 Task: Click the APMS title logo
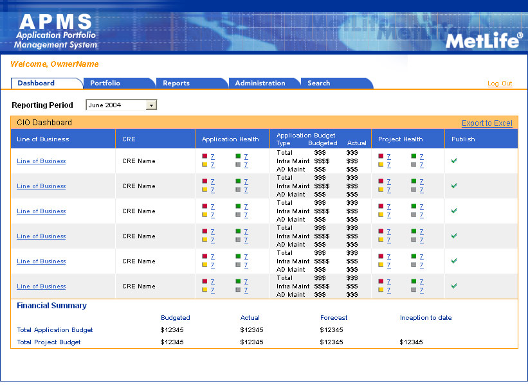55,31
